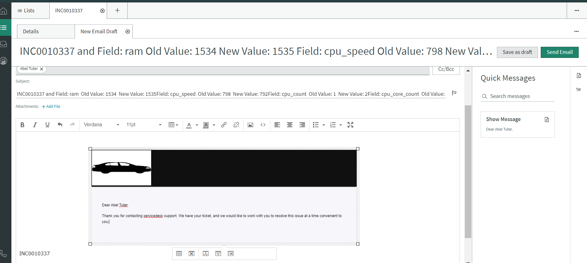Open the templates list side panel icon
The height and width of the screenshot is (263, 587).
[579, 89]
